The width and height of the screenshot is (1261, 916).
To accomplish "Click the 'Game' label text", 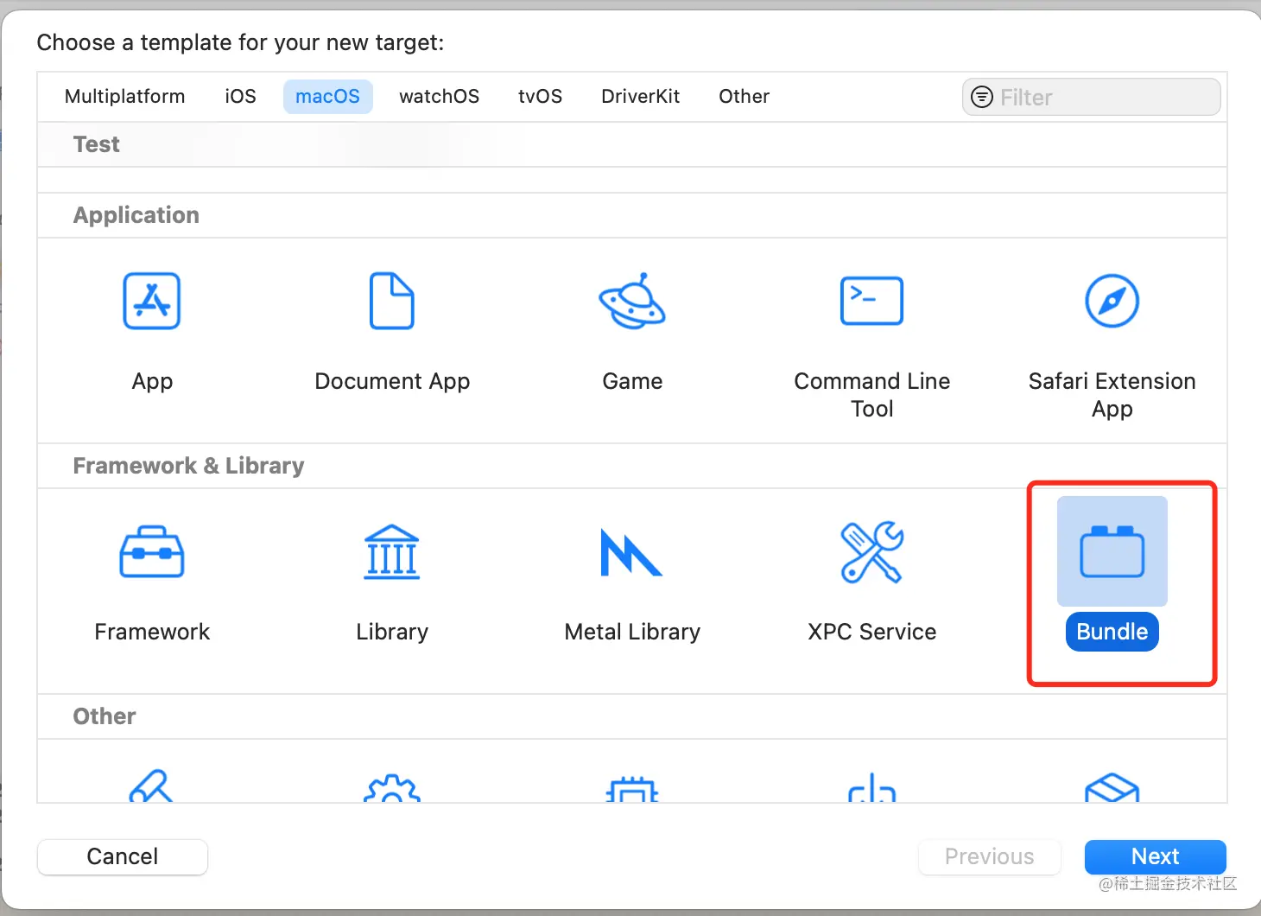I will [x=632, y=381].
